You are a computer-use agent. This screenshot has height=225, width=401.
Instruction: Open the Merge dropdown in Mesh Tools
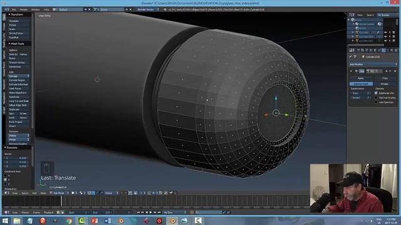pos(19,139)
